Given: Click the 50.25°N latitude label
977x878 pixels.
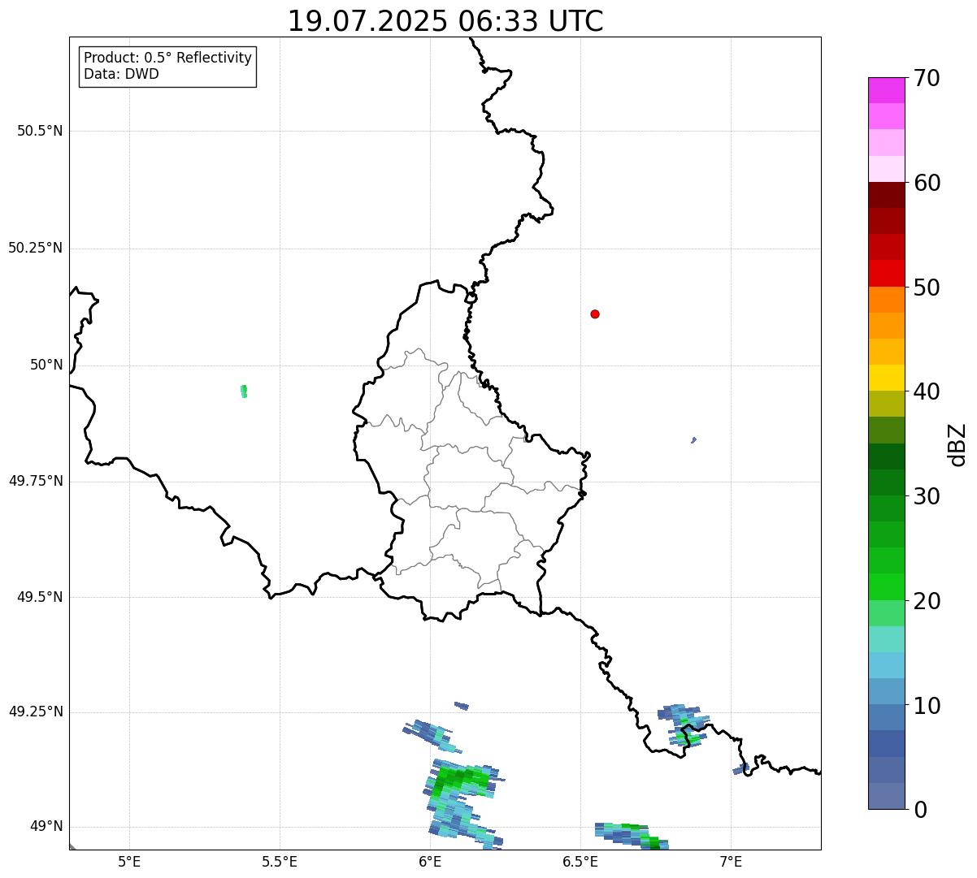Looking at the screenshot, I should (36, 248).
